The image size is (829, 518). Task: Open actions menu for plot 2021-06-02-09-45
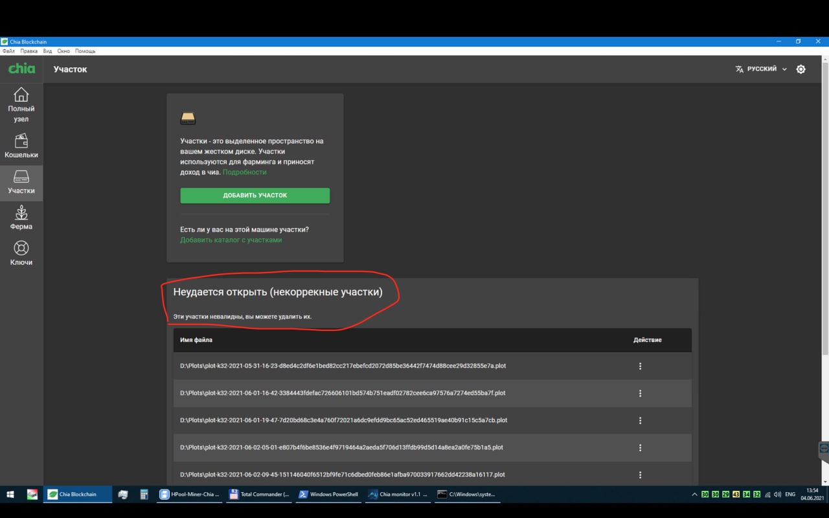640,475
